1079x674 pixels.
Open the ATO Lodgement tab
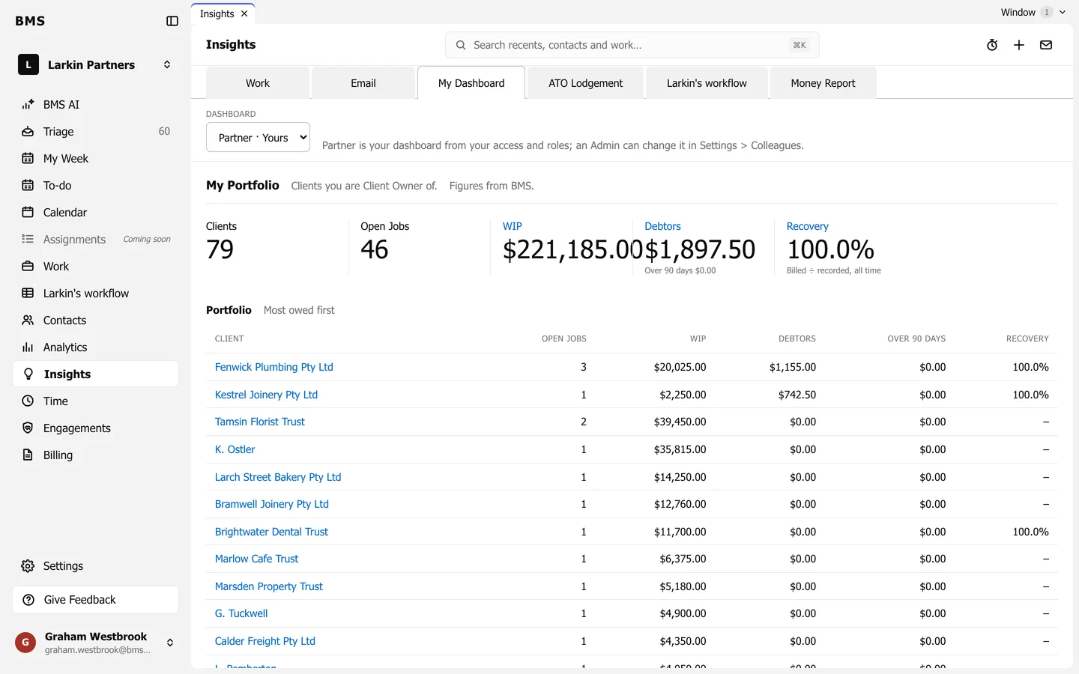(585, 83)
